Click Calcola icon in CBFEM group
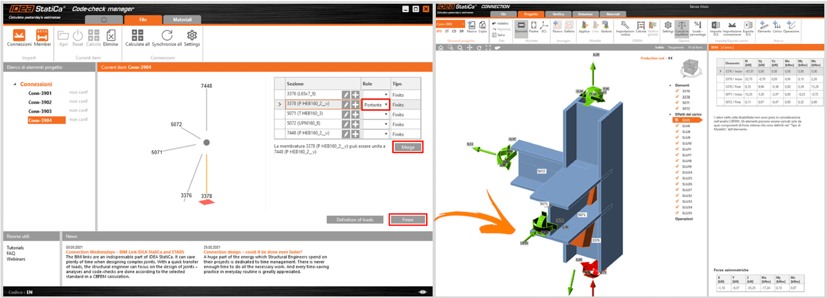Screen dimensions: 827x298 click(x=641, y=25)
